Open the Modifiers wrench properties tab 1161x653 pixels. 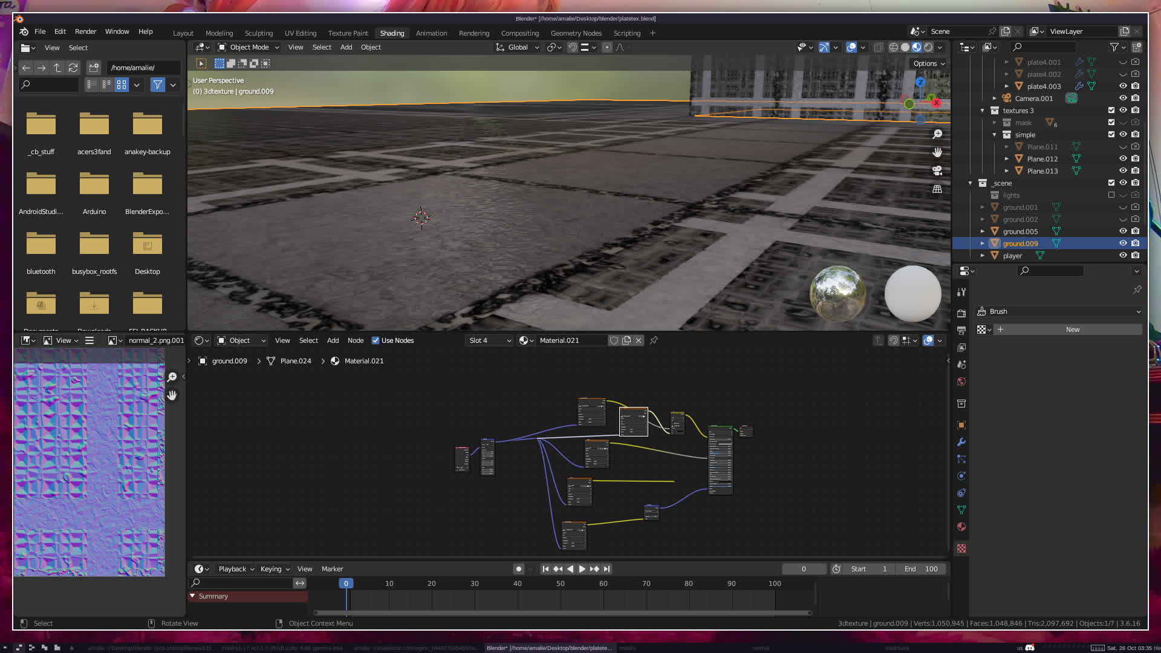pos(961,442)
